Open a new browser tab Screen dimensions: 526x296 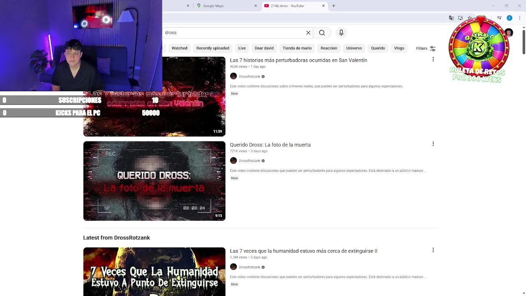(x=334, y=6)
